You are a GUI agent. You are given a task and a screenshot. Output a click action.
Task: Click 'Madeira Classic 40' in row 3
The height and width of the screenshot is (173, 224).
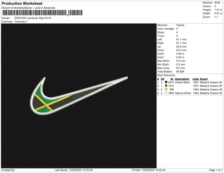(211, 89)
